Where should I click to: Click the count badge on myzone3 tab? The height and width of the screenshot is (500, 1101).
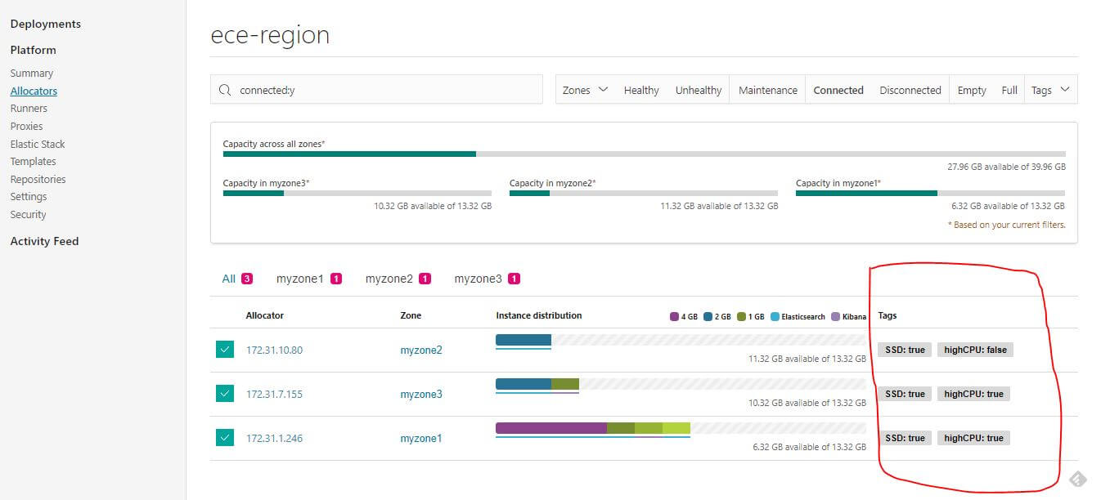pyautogui.click(x=514, y=279)
